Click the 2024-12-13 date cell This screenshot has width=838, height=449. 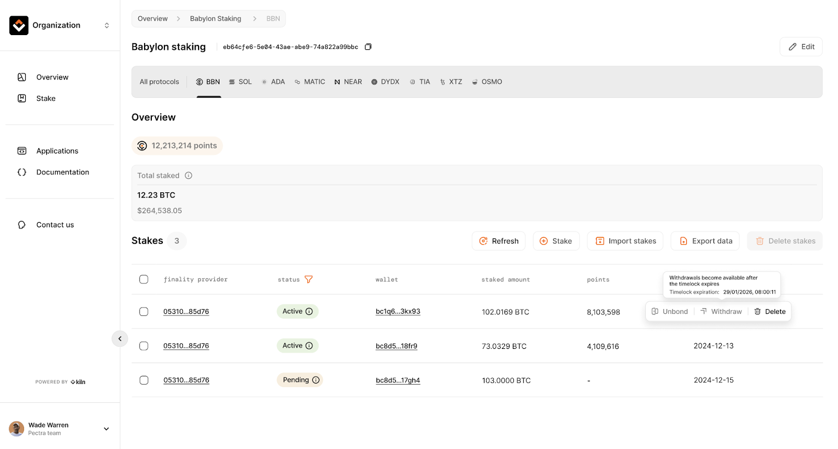pos(713,346)
